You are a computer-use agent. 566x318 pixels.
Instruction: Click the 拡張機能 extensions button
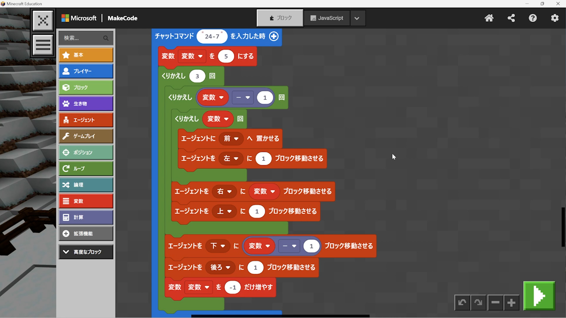pos(86,234)
